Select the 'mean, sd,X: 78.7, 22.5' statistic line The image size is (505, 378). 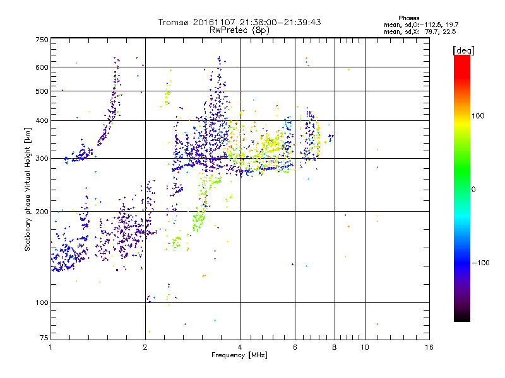coord(420,32)
